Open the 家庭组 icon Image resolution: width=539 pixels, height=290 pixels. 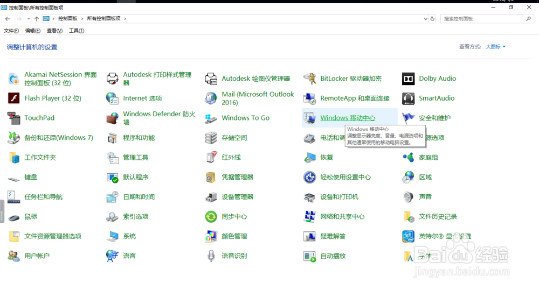[x=409, y=158]
